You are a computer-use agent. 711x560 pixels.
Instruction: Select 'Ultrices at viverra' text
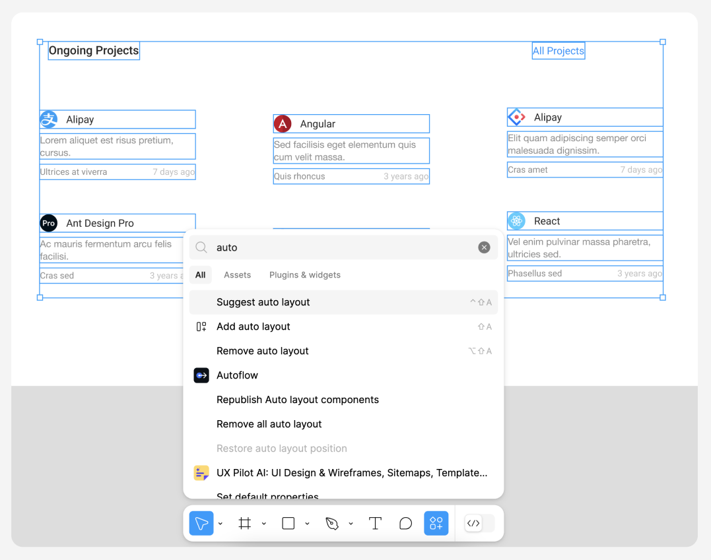click(x=73, y=172)
